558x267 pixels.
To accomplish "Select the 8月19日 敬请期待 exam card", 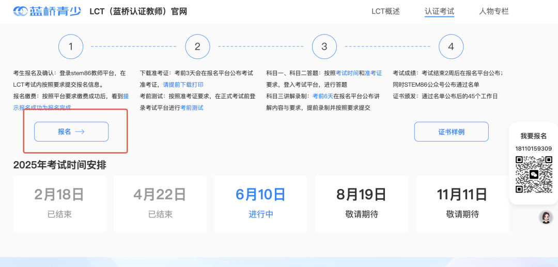I will click(361, 203).
